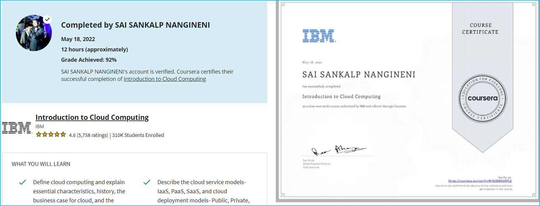
Task: Click the five-star rating icons
Action: point(51,135)
